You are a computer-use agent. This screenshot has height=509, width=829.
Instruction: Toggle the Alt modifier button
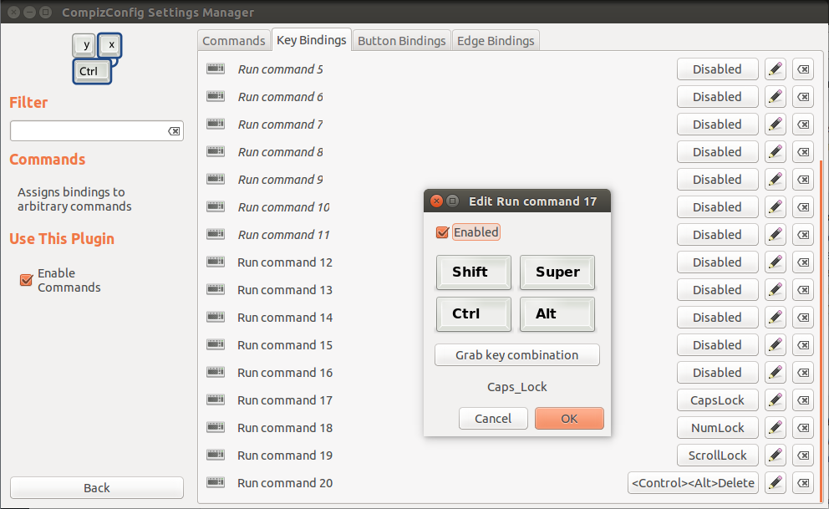pos(557,314)
